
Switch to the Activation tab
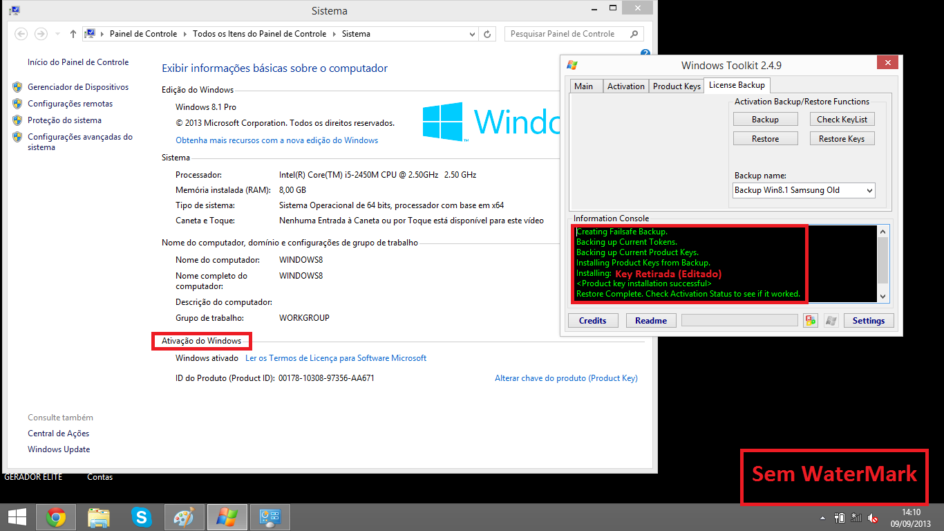[625, 86]
